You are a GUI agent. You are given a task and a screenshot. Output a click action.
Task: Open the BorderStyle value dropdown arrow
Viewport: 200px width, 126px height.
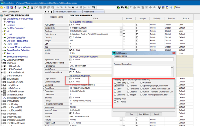(121, 28)
